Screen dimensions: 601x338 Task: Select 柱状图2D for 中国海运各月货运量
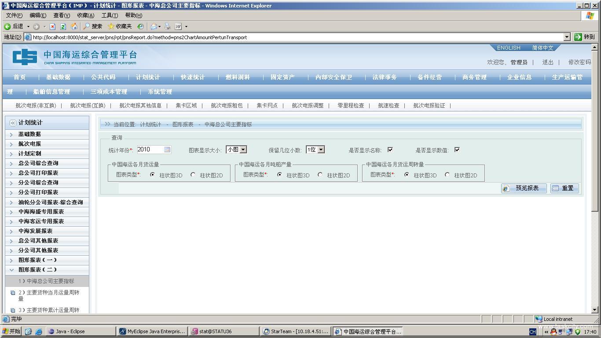point(193,175)
